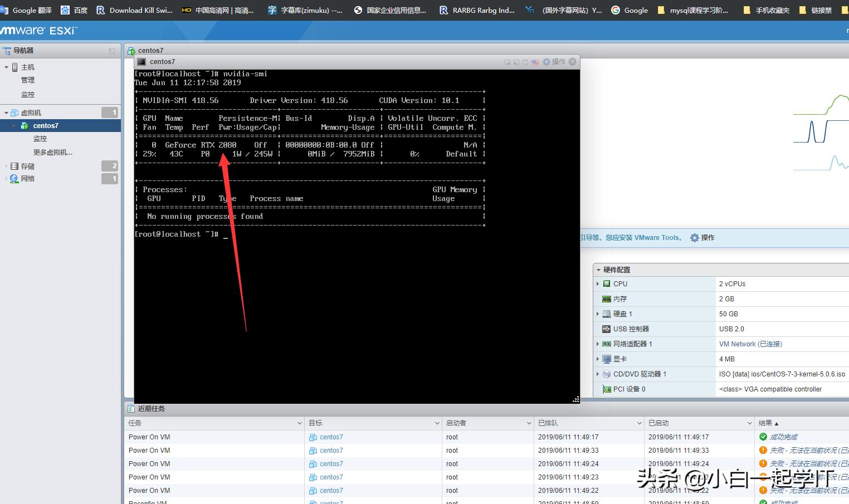Image resolution: width=849 pixels, height=504 pixels.
Task: Click the 虚拟机 virtual machines icon
Action: pos(15,113)
